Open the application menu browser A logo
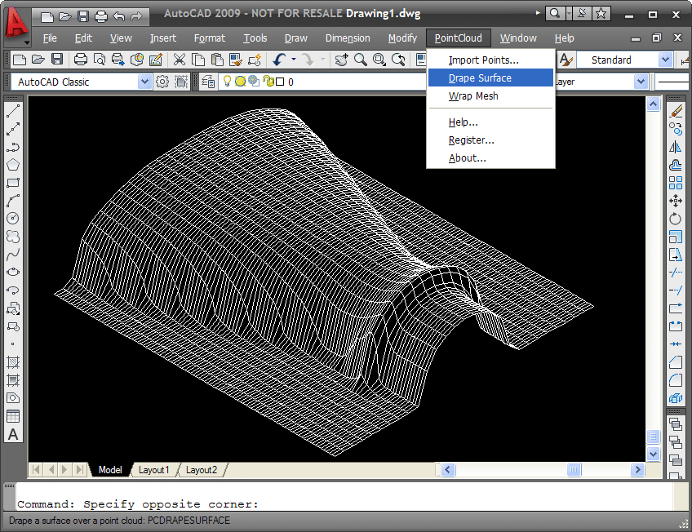The width and height of the screenshot is (692, 532). (x=16, y=24)
